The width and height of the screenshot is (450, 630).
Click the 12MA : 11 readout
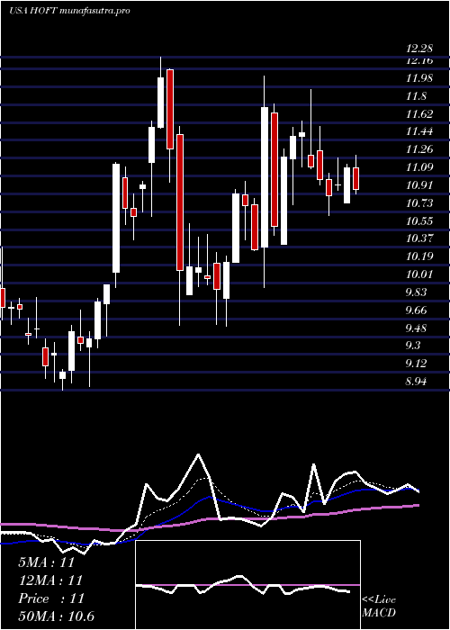tap(50, 580)
